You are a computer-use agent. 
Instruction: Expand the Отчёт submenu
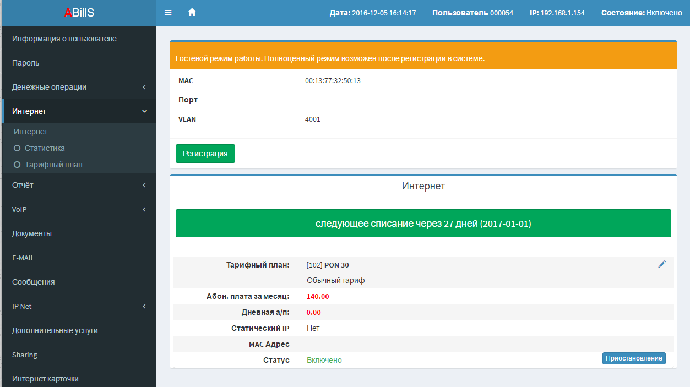point(79,185)
